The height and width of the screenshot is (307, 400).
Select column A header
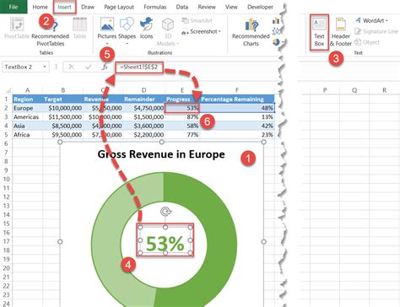27,90
